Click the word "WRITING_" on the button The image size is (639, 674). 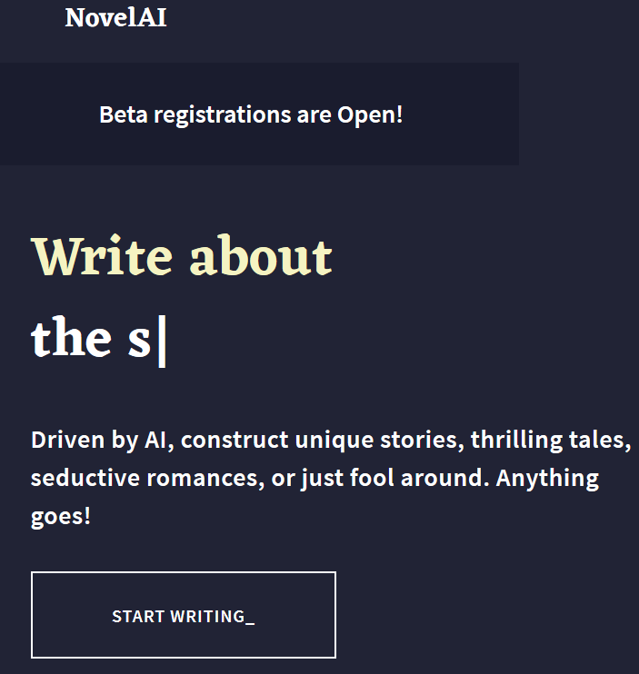[212, 616]
